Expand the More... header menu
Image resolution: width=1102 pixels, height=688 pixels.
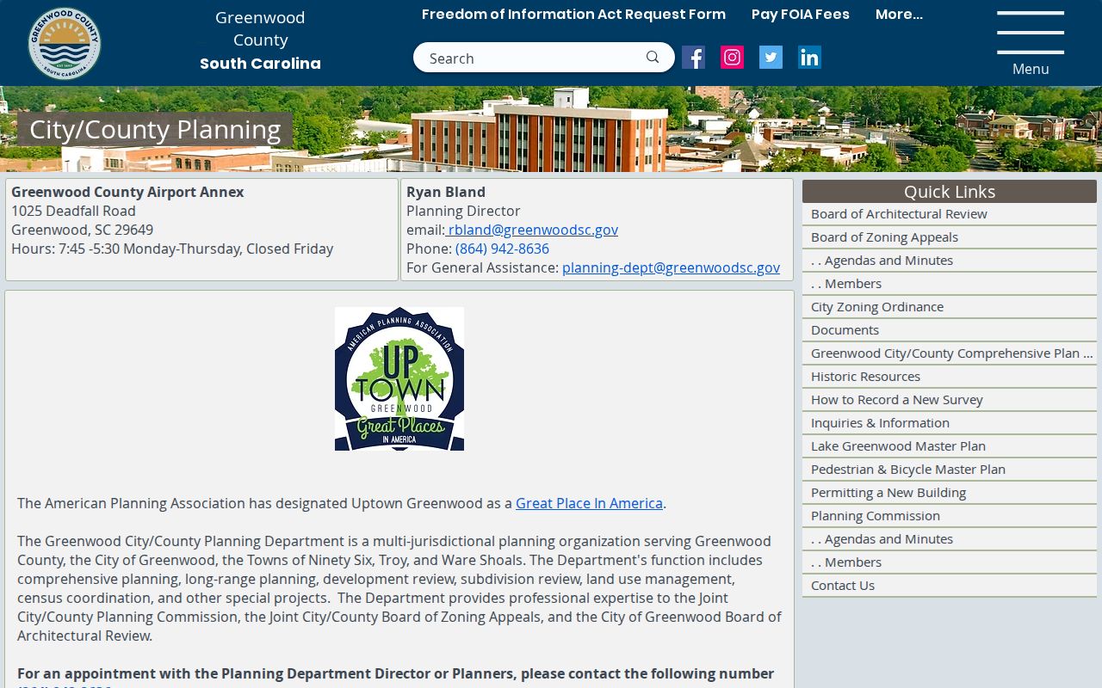tap(899, 15)
